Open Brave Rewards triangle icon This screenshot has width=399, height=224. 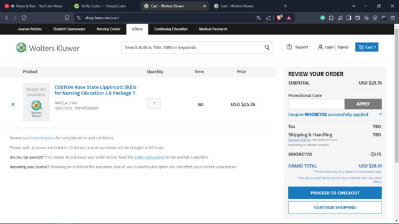[289, 18]
